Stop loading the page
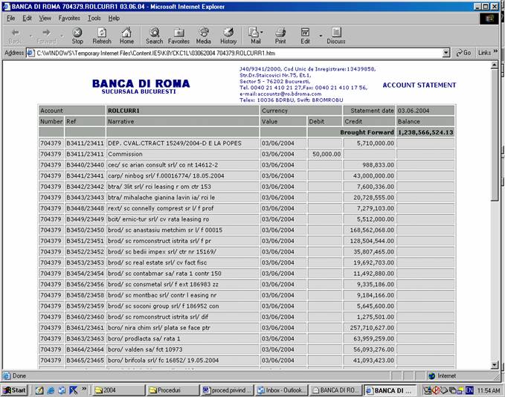 coord(77,36)
